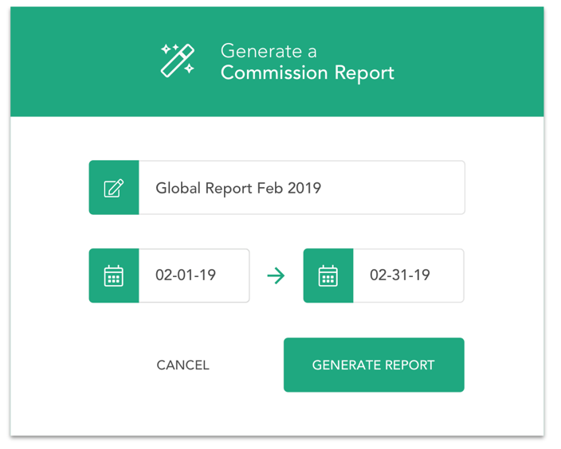The width and height of the screenshot is (561, 449).
Task: Focus the start date field showing 02-01-19
Action: pos(194,275)
